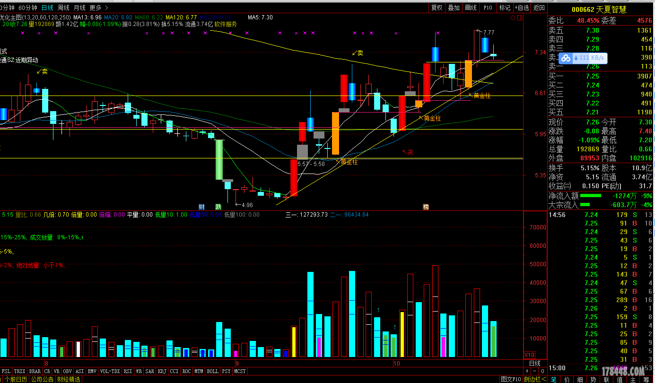The height and width of the screenshot is (383, 655).
Task: Select the 主 main-force tab in sidebar
Action: 633,379
